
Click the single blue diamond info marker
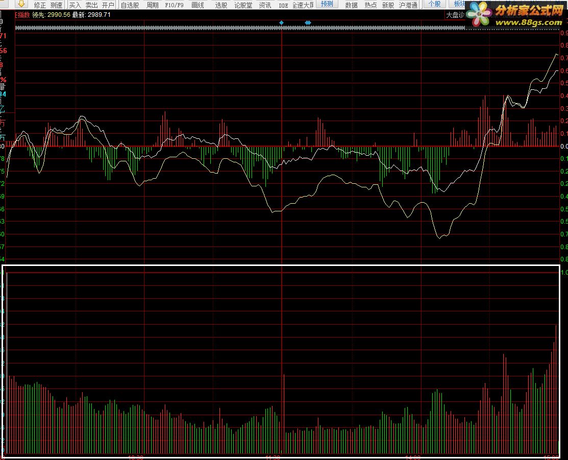(x=282, y=23)
